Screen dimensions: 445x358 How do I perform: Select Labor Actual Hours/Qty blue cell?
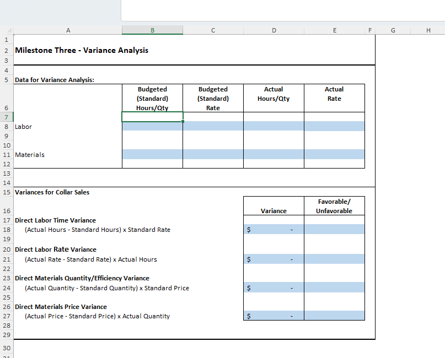click(x=274, y=127)
